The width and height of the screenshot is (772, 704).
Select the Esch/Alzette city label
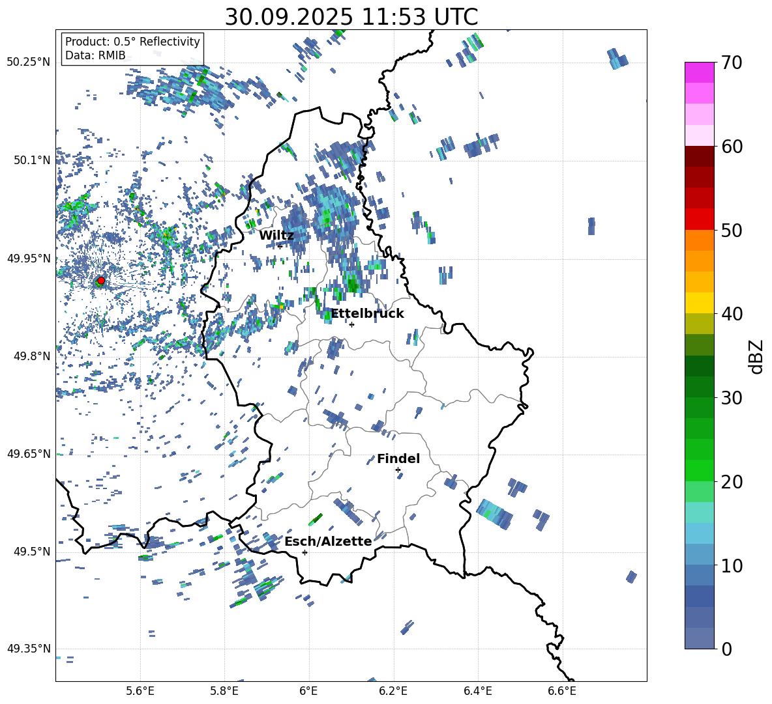coord(328,541)
